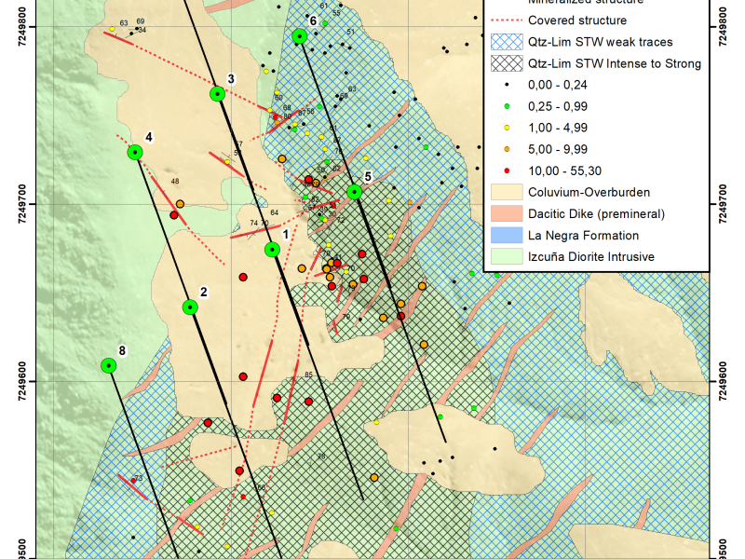The image size is (745, 559).
Task: Click the orange 5,00 - 9,99 legend dot
Action: [504, 149]
